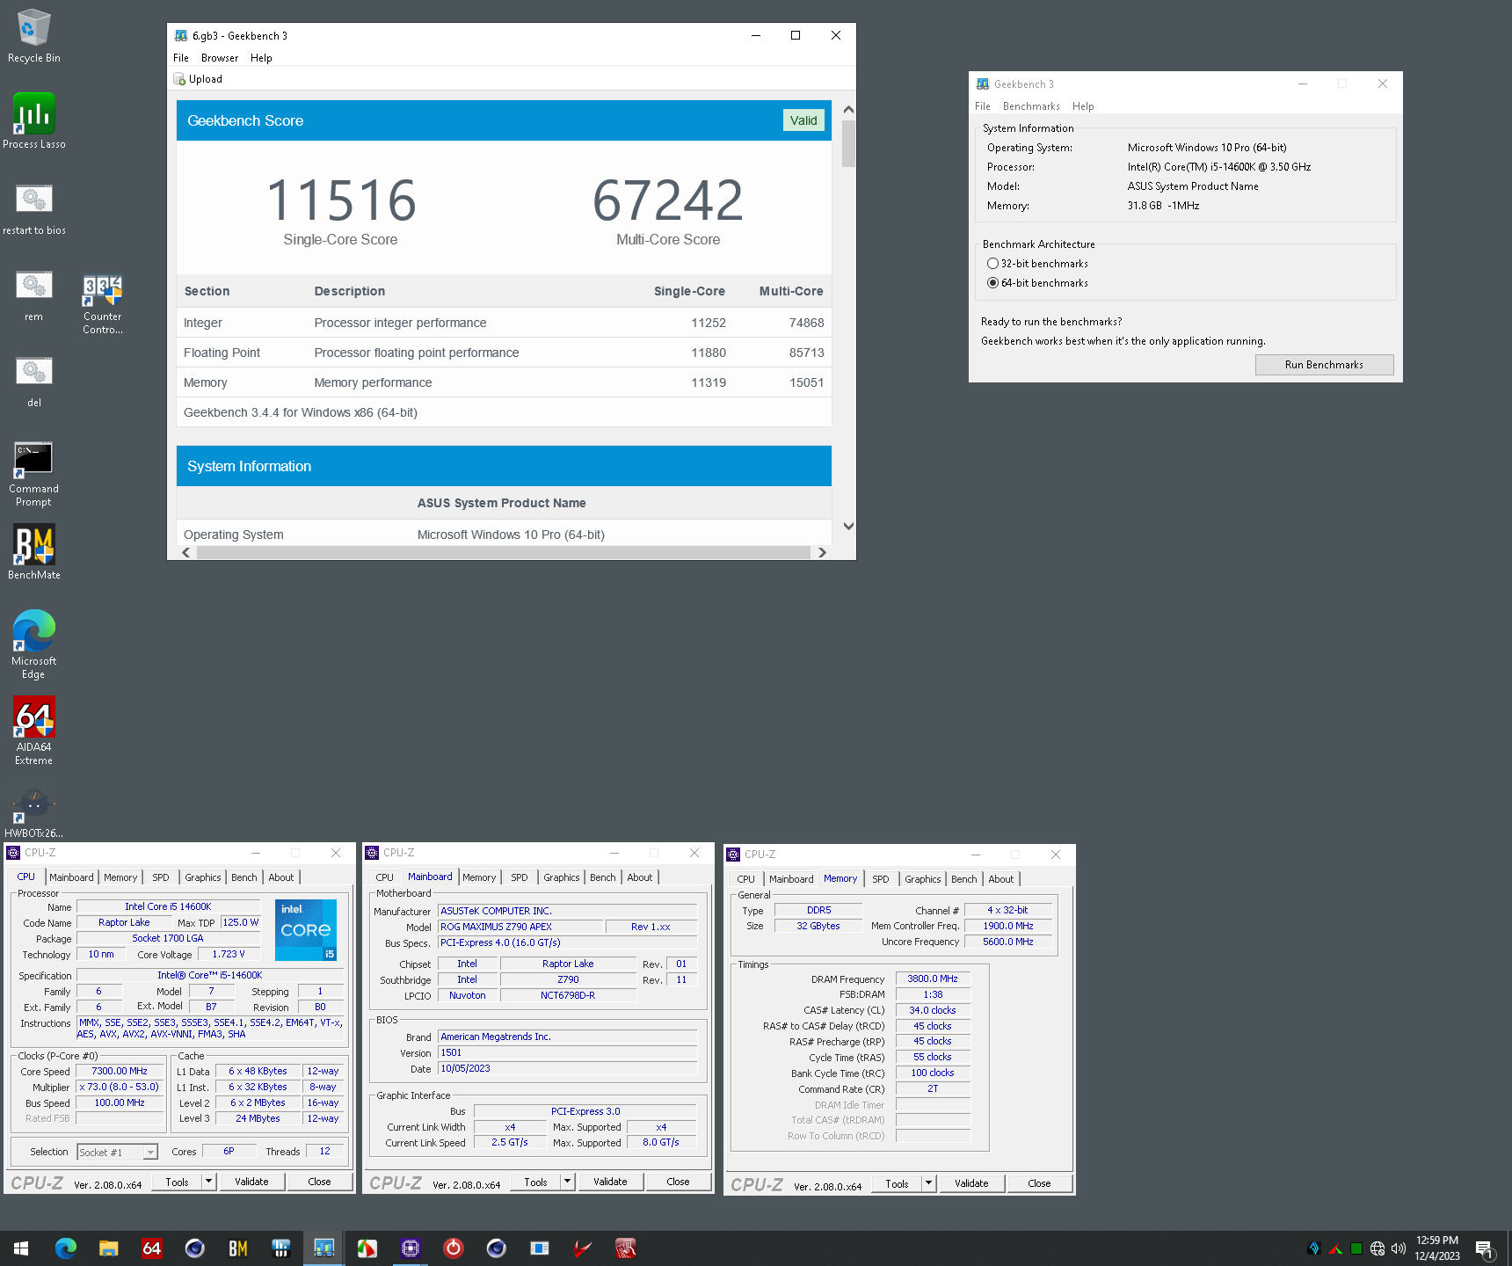Click the AIDA64 taskbar icon

click(x=151, y=1248)
